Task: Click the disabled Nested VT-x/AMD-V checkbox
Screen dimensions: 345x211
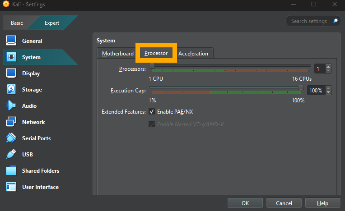Action: tap(152, 124)
